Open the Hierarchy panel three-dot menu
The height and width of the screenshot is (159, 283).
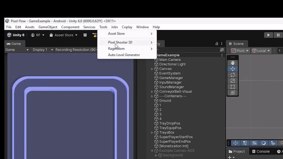tap(222, 44)
